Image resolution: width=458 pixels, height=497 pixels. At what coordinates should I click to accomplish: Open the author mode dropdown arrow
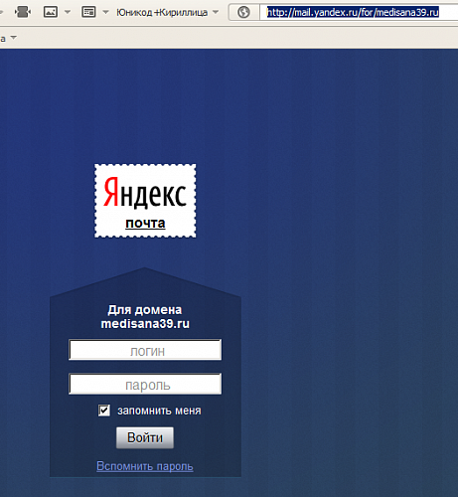[106, 12]
